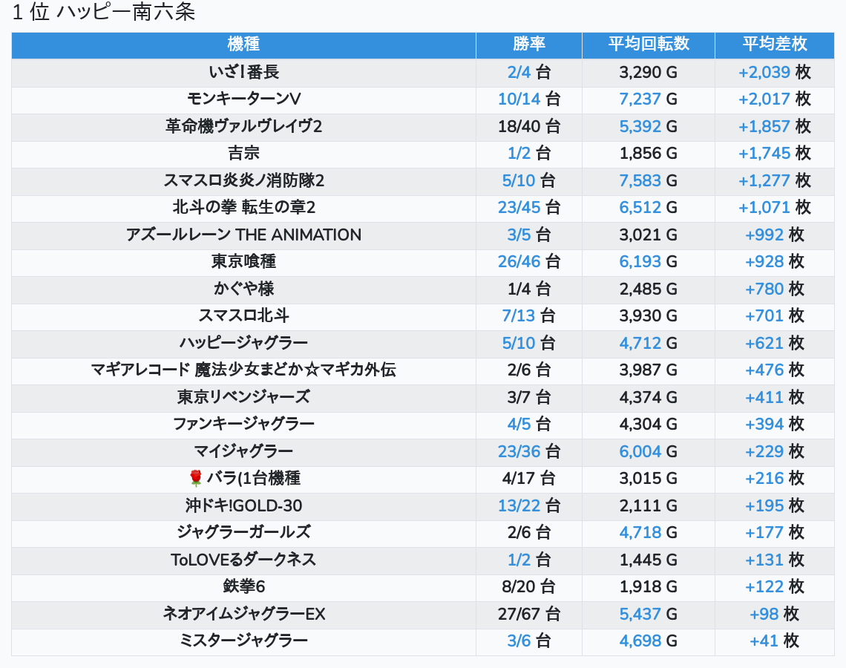
Task: Click the 平均回転数 column header
Action: click(x=648, y=45)
